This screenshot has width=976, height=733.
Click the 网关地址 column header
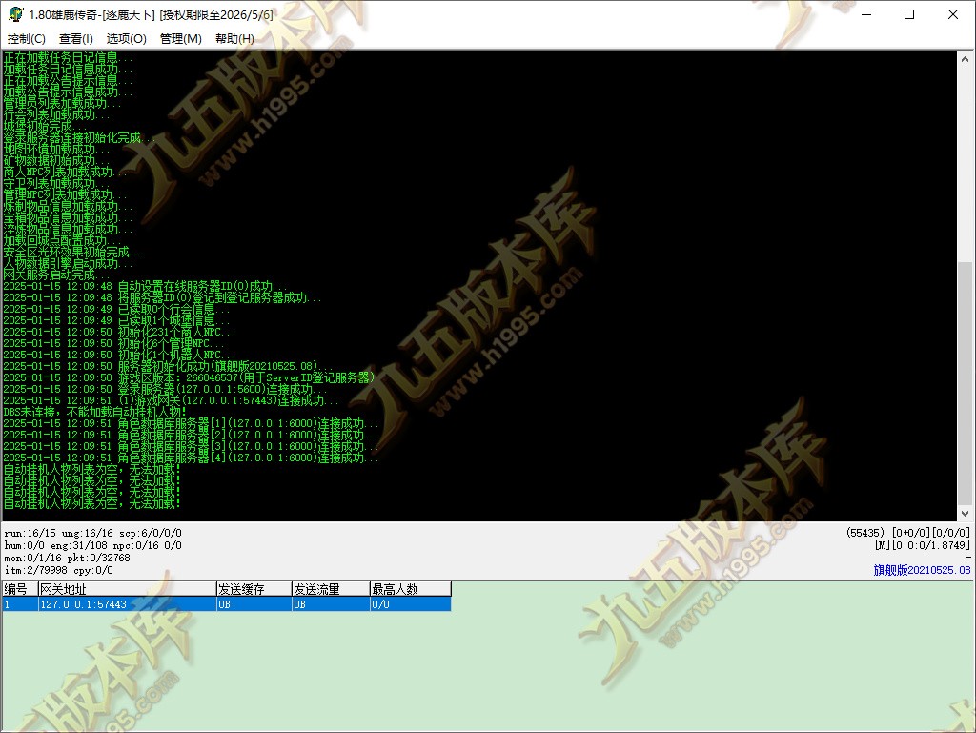click(x=127, y=589)
